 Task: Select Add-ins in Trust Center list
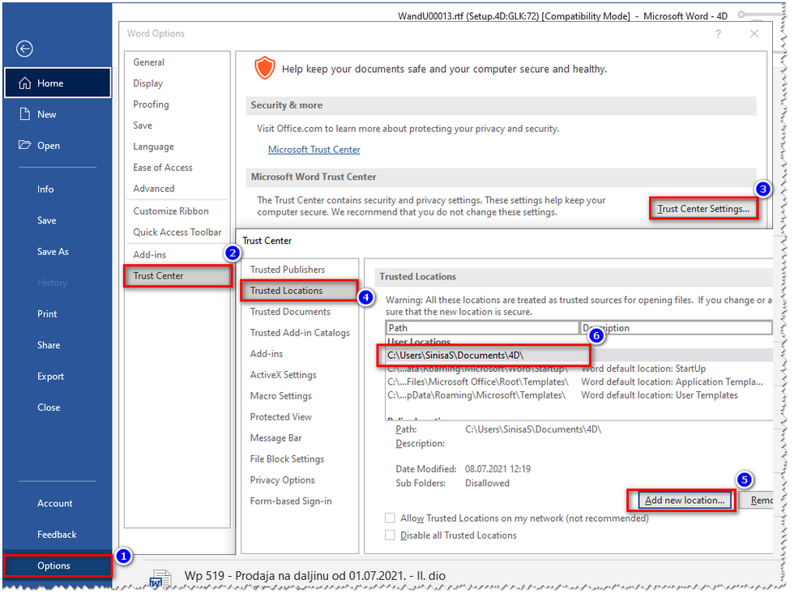[267, 354]
